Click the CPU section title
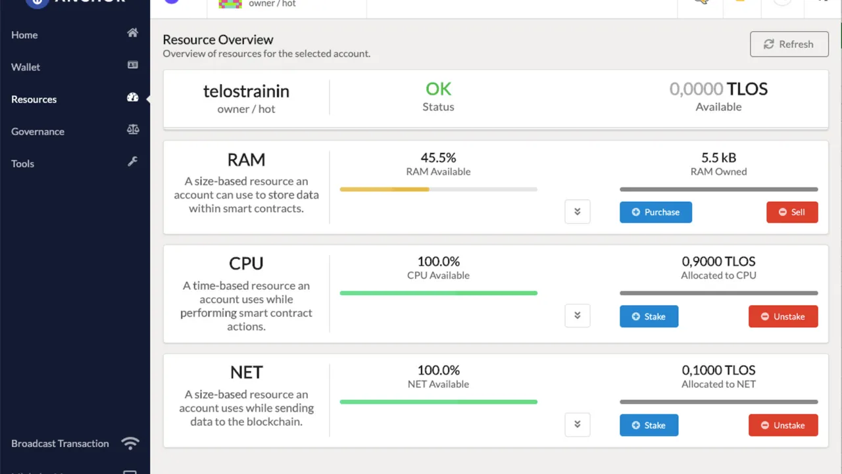This screenshot has height=474, width=842. click(246, 264)
